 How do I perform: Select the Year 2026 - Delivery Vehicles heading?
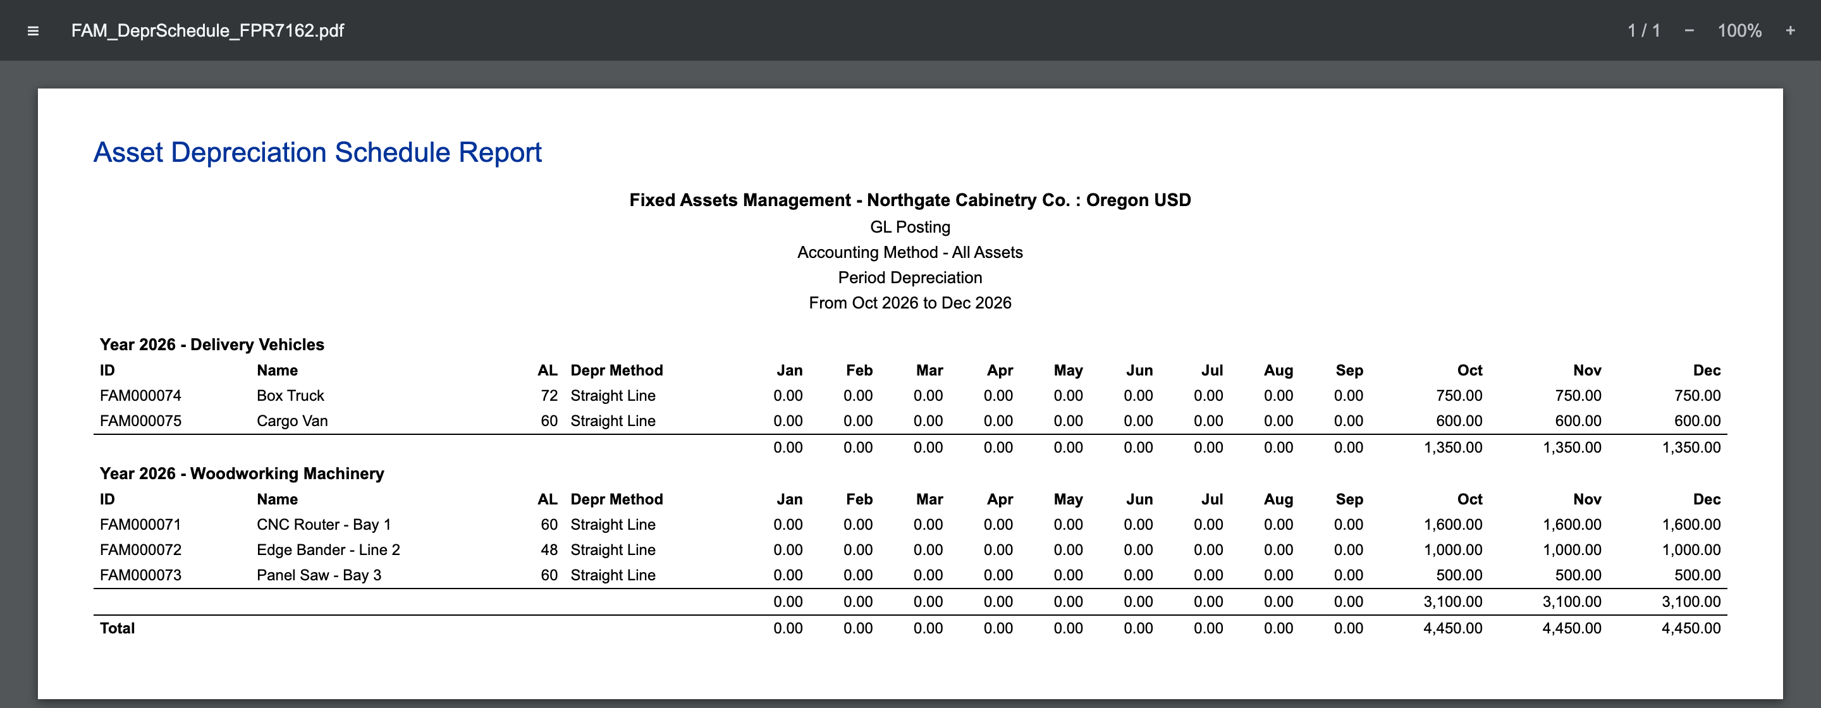pos(211,345)
